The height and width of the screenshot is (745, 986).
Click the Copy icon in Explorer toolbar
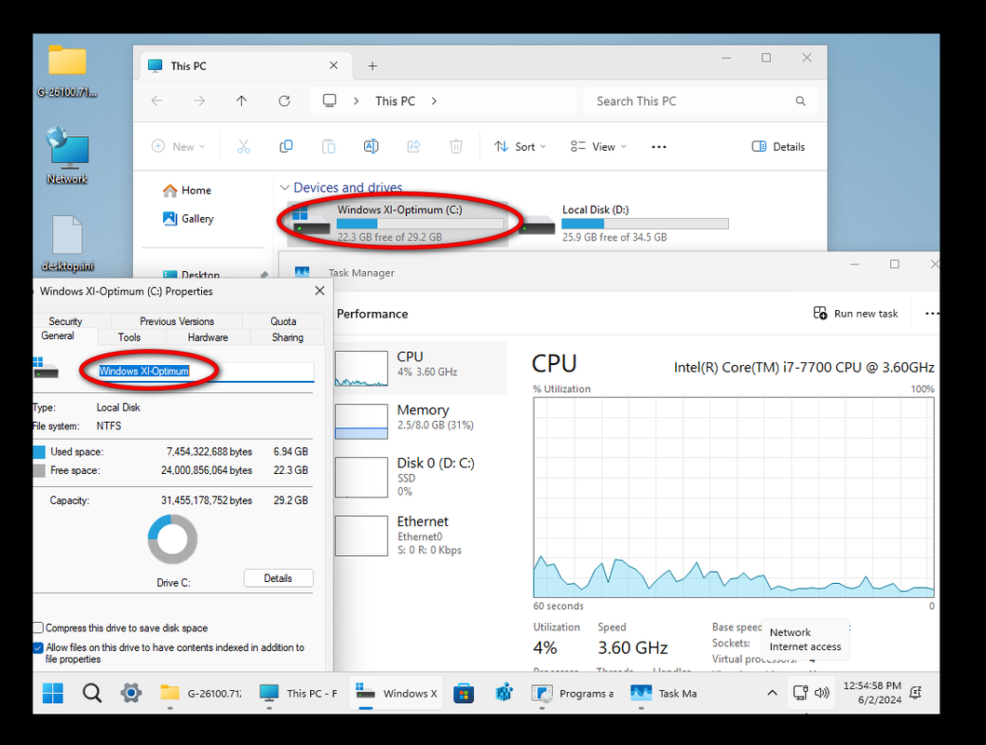point(286,146)
